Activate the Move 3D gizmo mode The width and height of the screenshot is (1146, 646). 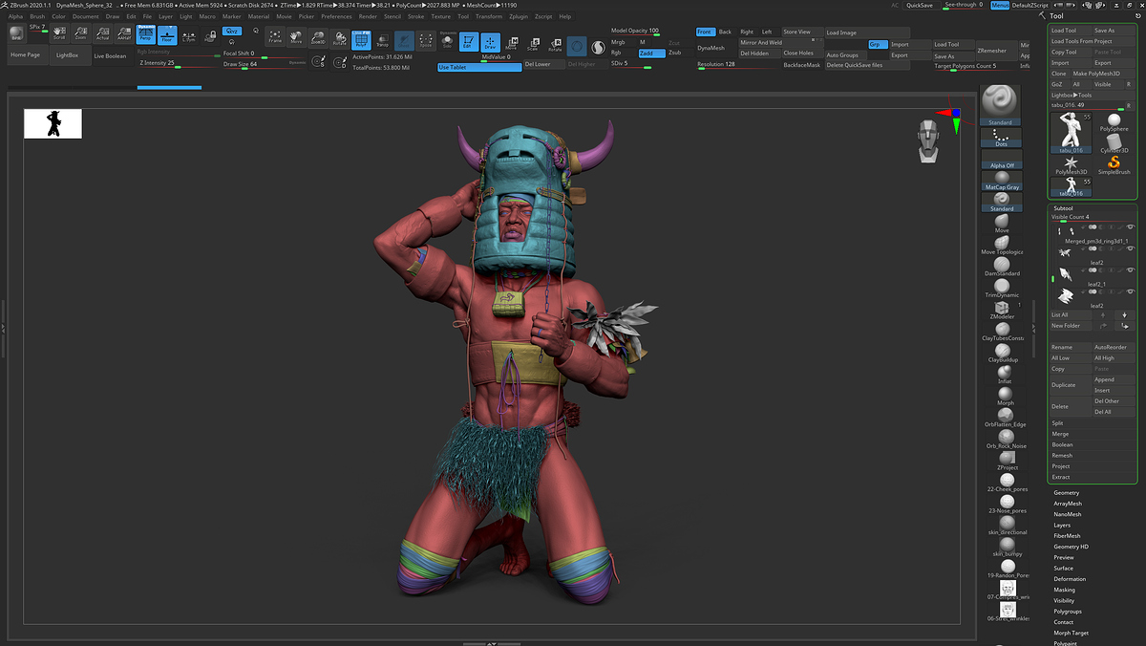click(513, 41)
